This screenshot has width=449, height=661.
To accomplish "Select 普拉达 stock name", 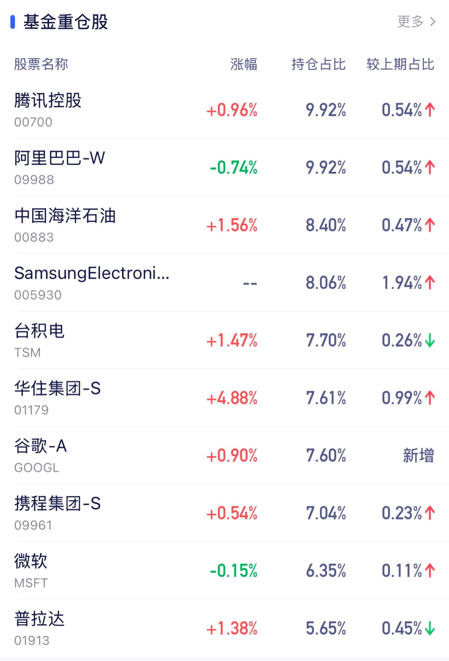I will point(39,619).
